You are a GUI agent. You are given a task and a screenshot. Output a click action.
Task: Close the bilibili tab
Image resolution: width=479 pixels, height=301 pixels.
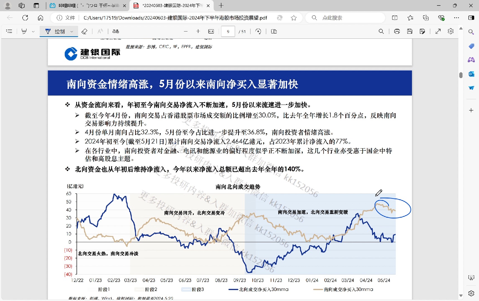[x=124, y=6]
